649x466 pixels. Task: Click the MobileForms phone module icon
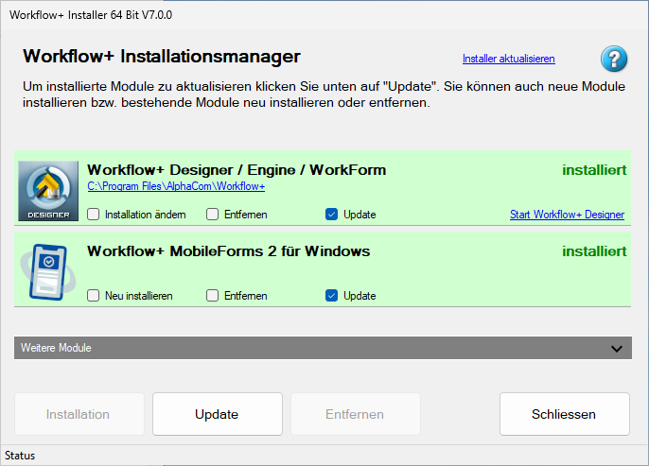[48, 272]
